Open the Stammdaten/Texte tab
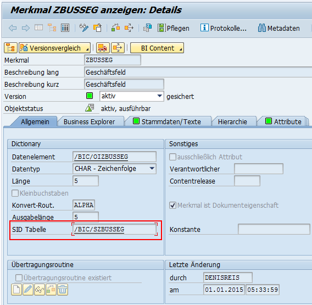Image resolution: width=312 pixels, height=305 pixels. [167, 121]
